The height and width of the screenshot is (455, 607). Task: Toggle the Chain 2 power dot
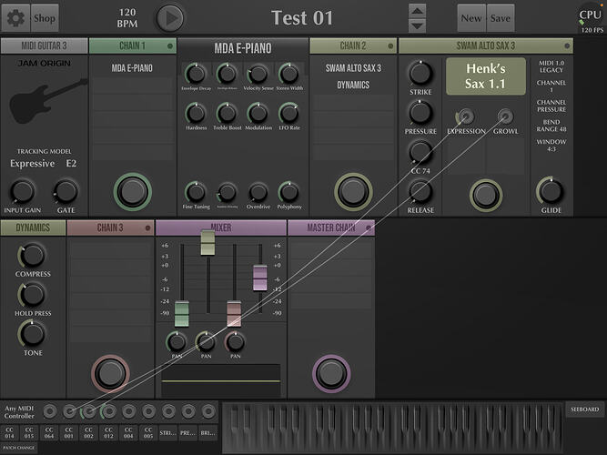tap(390, 46)
